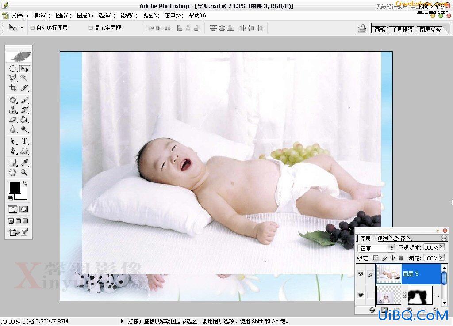The image size is (453, 326).
Task: Open the 视图(V) menu
Action: pyautogui.click(x=151, y=15)
